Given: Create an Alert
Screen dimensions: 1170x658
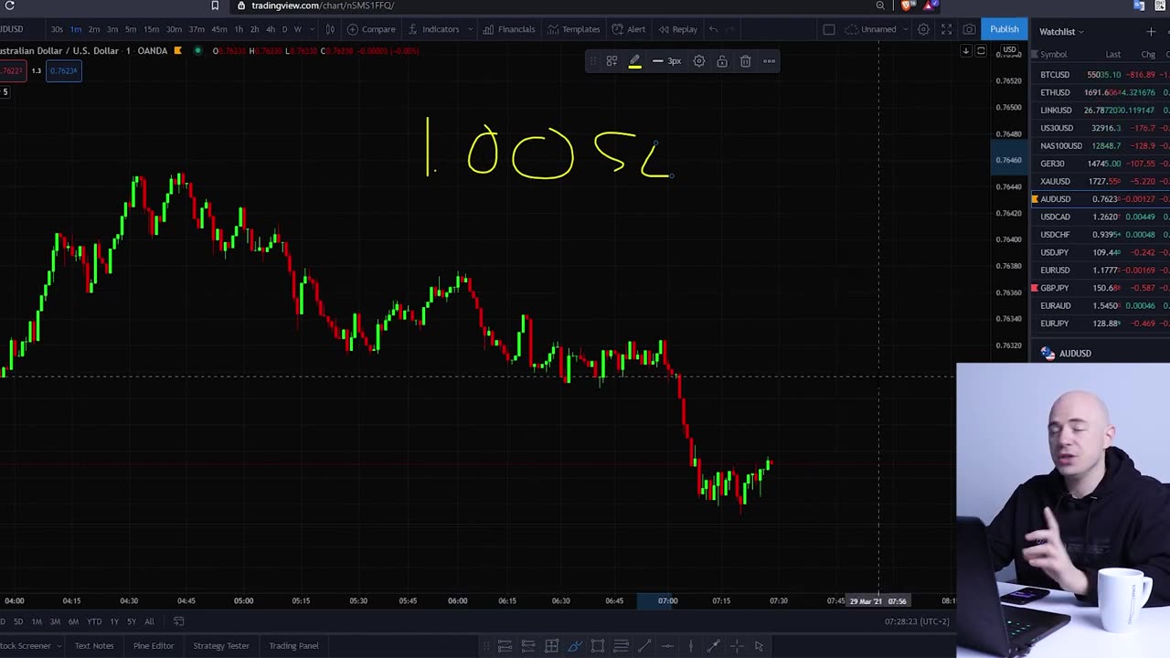Looking at the screenshot, I should click(629, 29).
